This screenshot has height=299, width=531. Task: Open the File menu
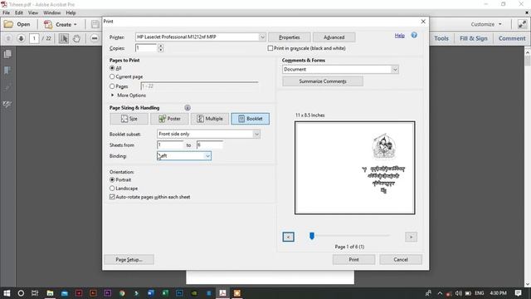click(6, 13)
